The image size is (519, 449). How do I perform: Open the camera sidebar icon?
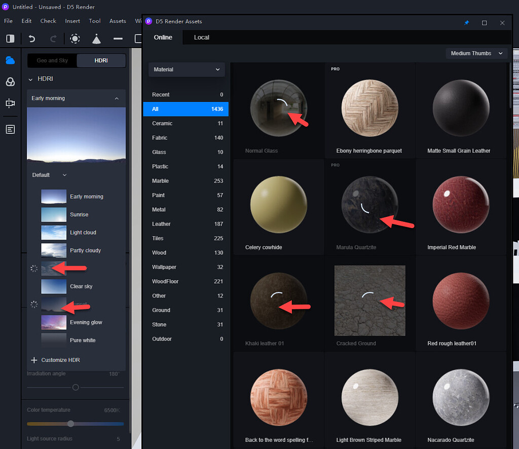tap(10, 103)
